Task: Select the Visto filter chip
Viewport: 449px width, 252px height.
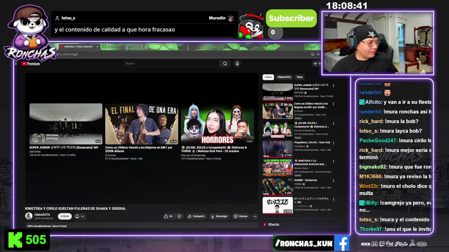Action: [x=300, y=77]
